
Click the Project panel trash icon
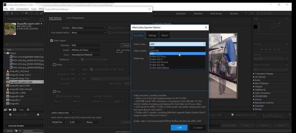[x=28, y=110]
